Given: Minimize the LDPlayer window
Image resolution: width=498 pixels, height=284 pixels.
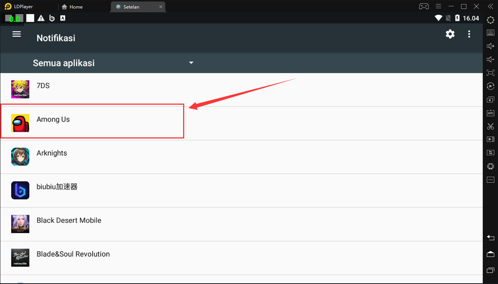Looking at the screenshot, I should 451,6.
